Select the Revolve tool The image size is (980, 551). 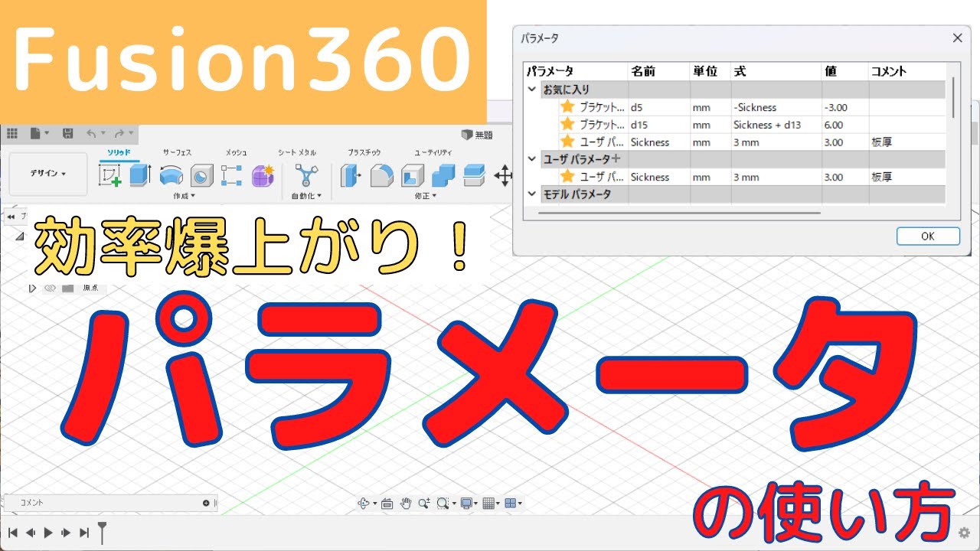click(x=171, y=176)
